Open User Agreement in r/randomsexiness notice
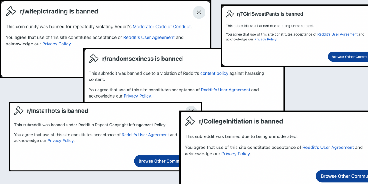The height and width of the screenshot is (184, 368). 225,90
